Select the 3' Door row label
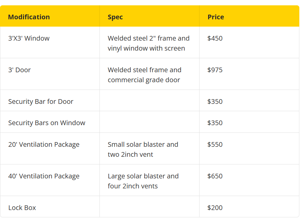301x220 pixels. [19, 70]
